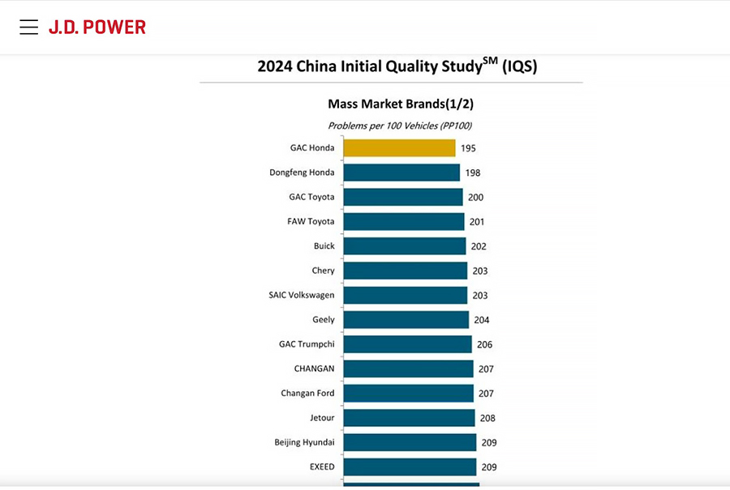This screenshot has height=490, width=730.
Task: Click the SAIC Volkswagen bar
Action: click(x=406, y=295)
